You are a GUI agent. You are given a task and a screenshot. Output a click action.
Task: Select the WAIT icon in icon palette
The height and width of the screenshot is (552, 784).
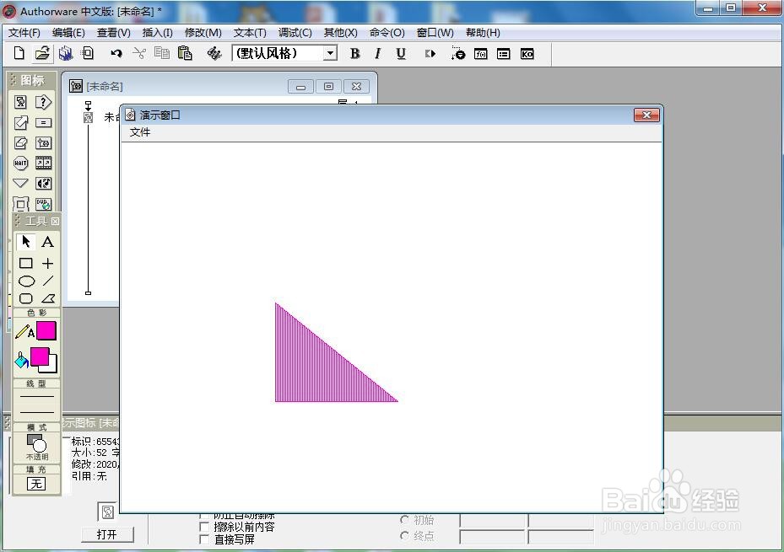[20, 163]
